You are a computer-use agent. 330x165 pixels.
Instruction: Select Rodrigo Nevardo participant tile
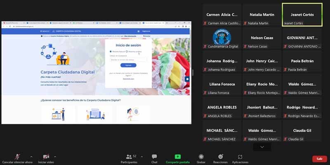click(x=302, y=107)
